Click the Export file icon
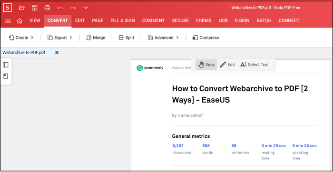This screenshot has height=172, width=333. coord(50,38)
